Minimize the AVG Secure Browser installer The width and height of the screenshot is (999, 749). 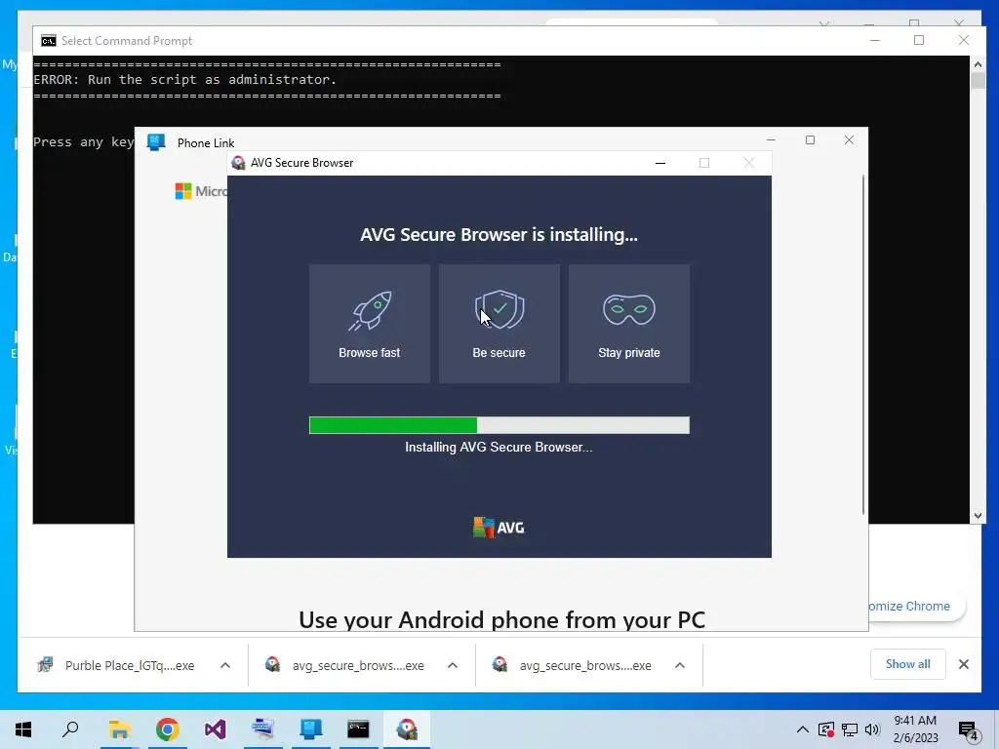coord(660,163)
